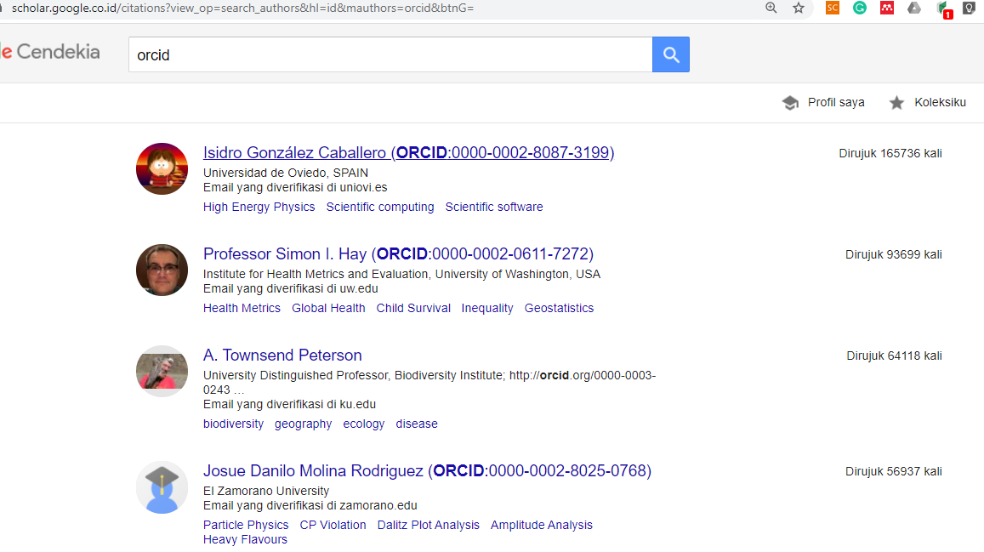Open the browser zoom magnifier icon
Image resolution: width=984 pixels, height=552 pixels.
coord(771,8)
